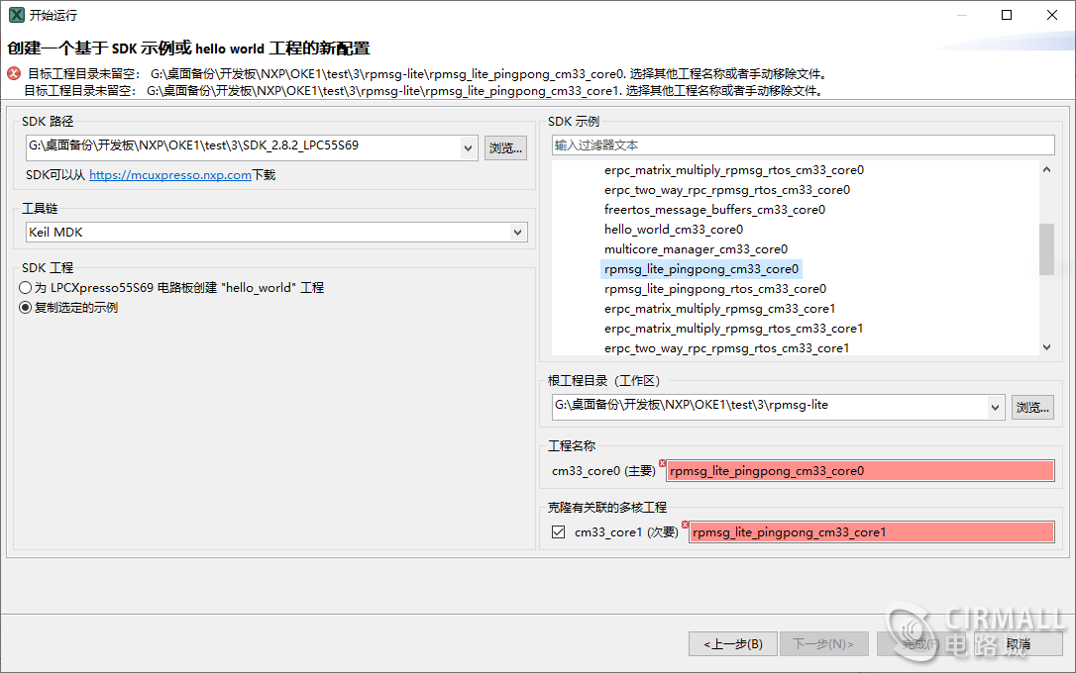Viewport: 1076px width, 673px height.
Task: Click the <上一步(B) button
Action: coord(733,643)
